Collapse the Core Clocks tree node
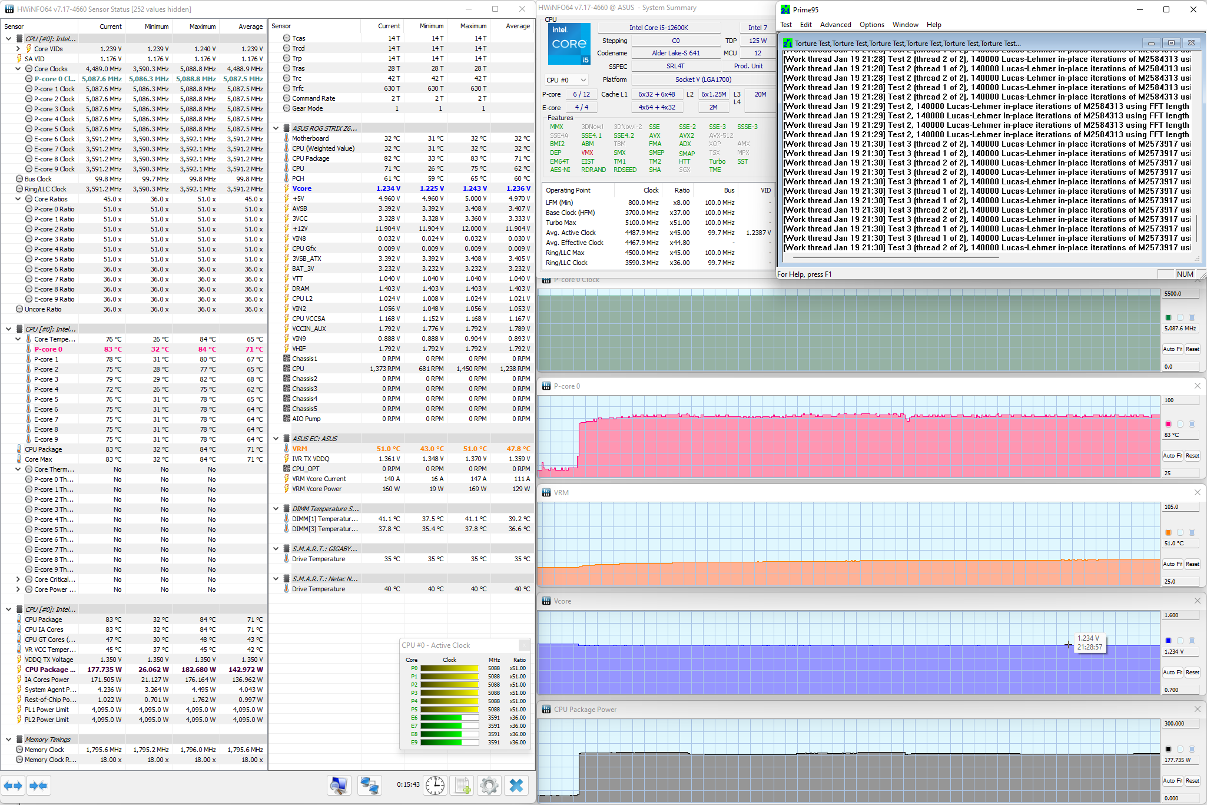The height and width of the screenshot is (805, 1207). (x=18, y=69)
